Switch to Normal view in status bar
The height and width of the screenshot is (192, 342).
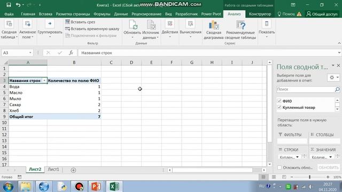click(x=263, y=177)
